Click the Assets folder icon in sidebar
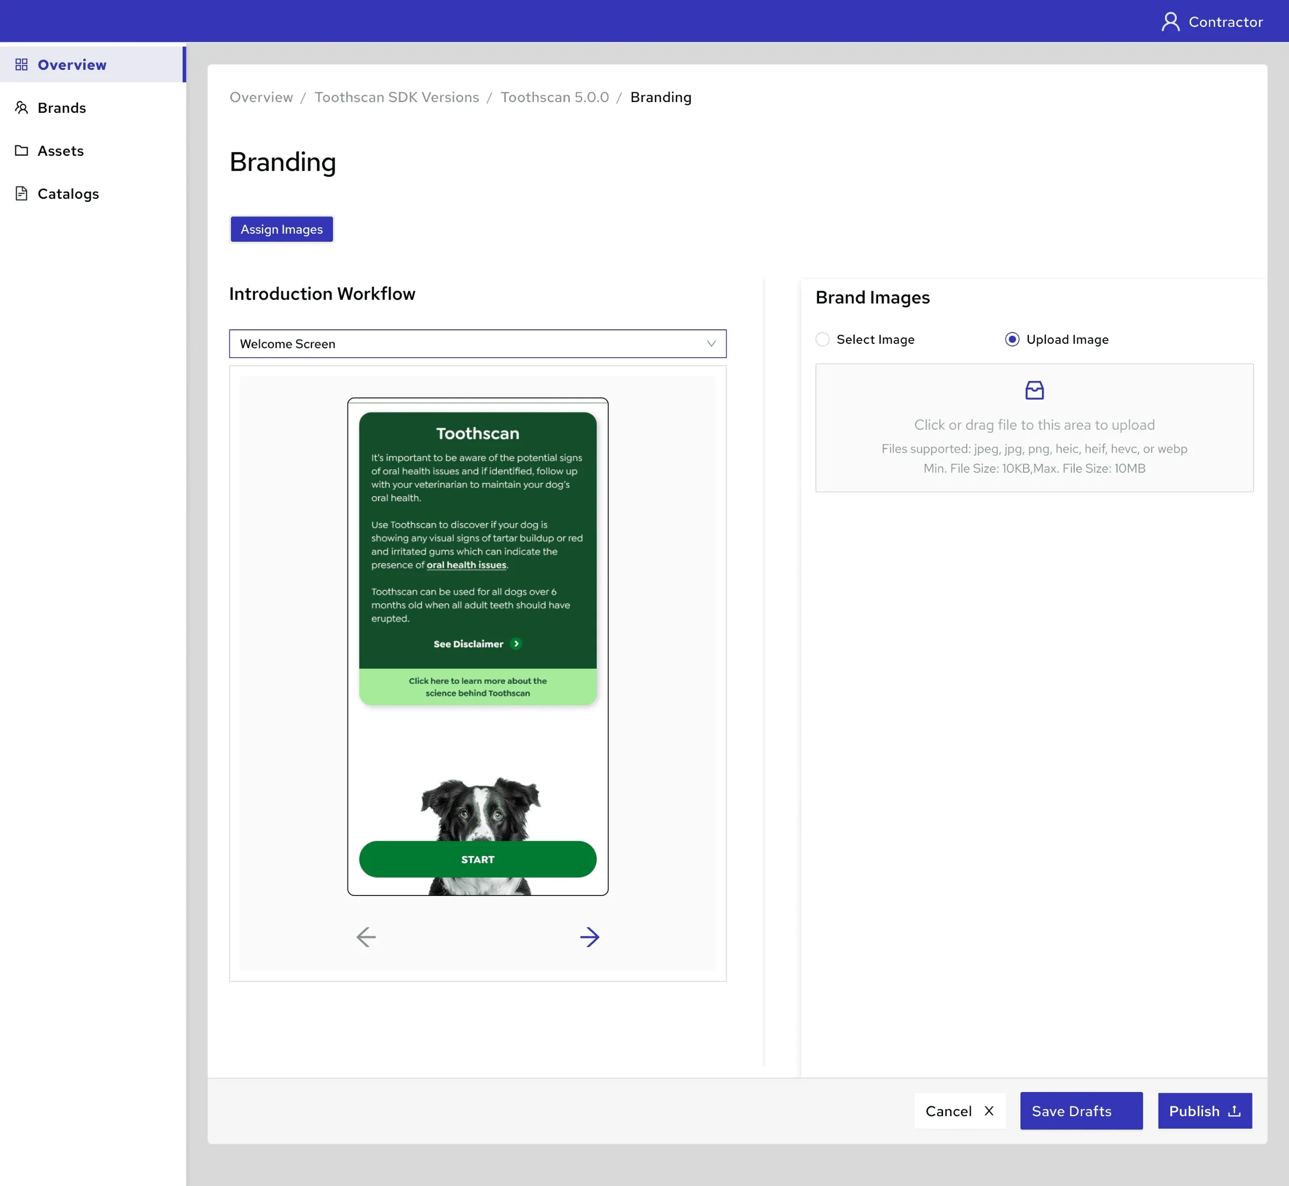Screen dimensions: 1289x1186 21,151
